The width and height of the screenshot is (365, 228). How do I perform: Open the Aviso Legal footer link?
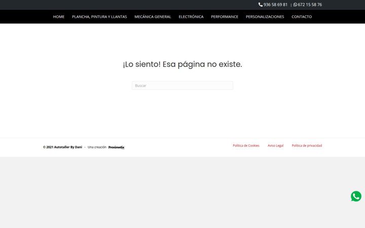[x=275, y=145]
